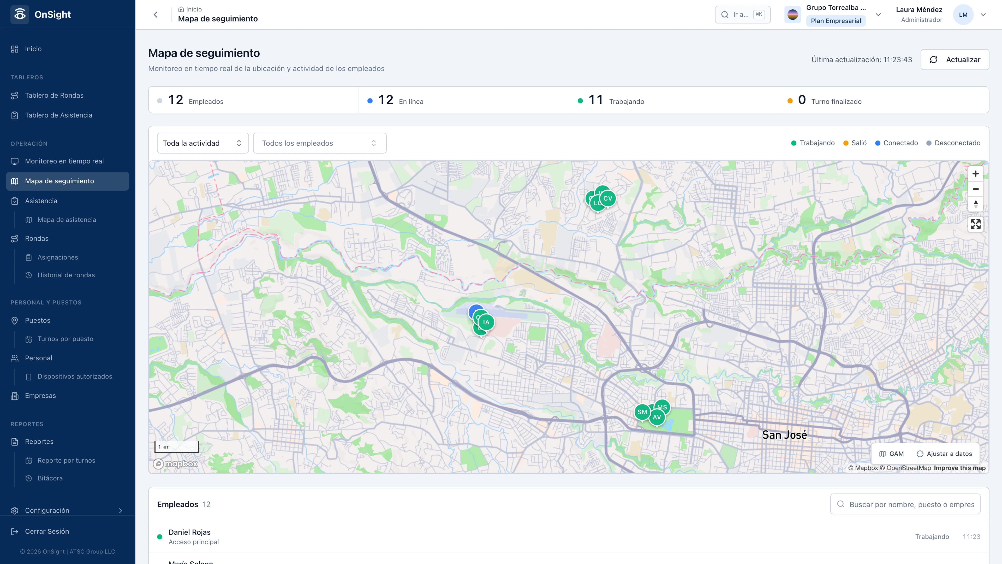Zoom in on the map
The width and height of the screenshot is (1002, 564).
pyautogui.click(x=975, y=174)
